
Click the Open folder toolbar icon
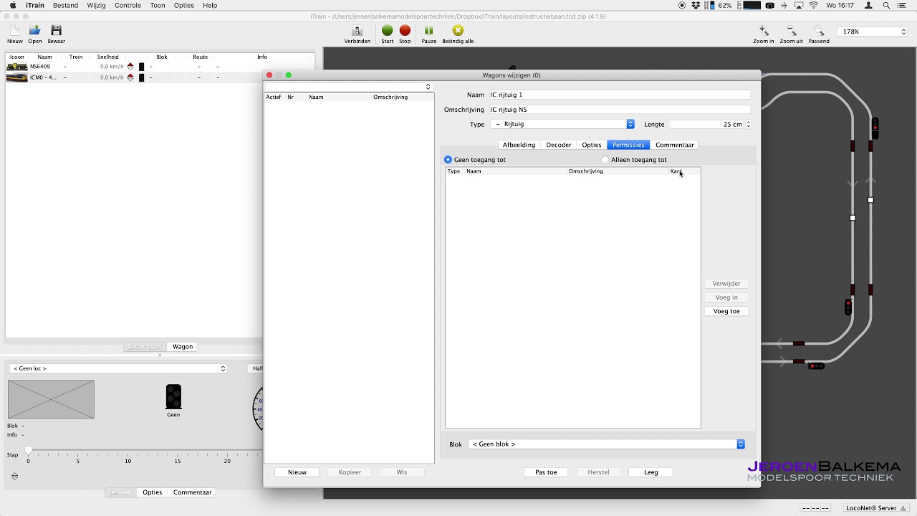tap(34, 31)
